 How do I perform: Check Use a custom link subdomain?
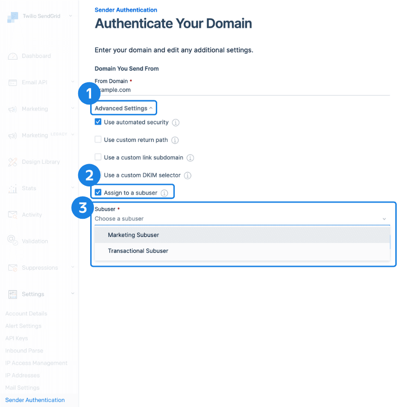[98, 157]
